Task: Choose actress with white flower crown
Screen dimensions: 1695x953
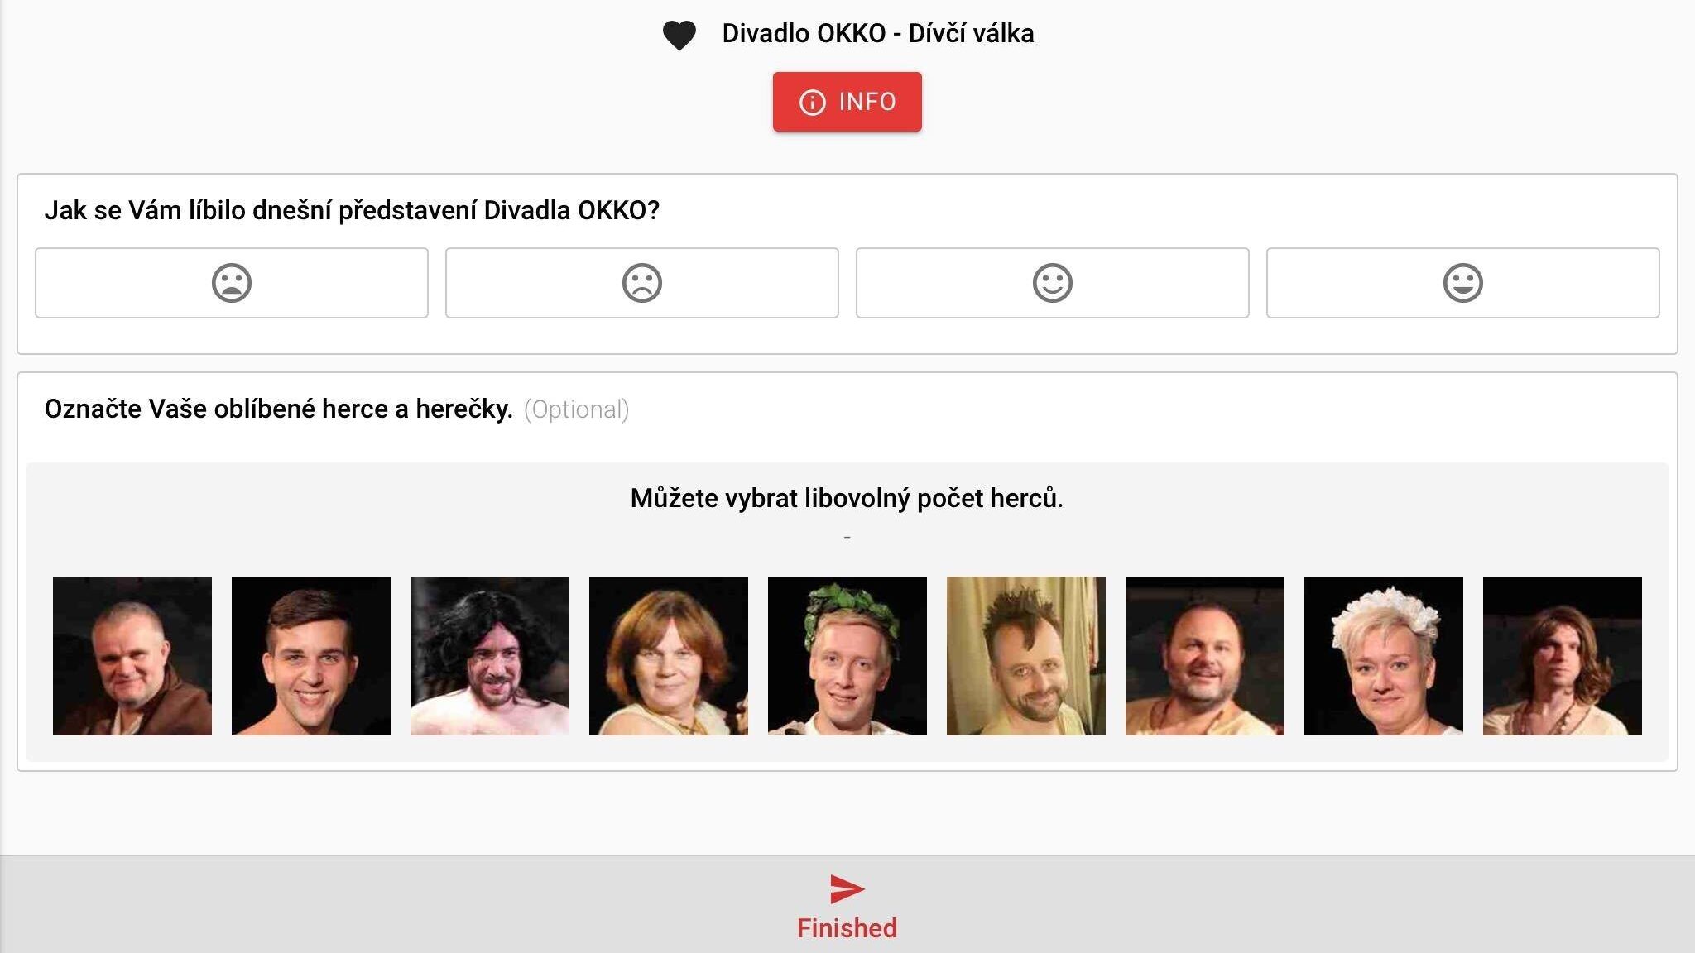Action: (x=1384, y=656)
